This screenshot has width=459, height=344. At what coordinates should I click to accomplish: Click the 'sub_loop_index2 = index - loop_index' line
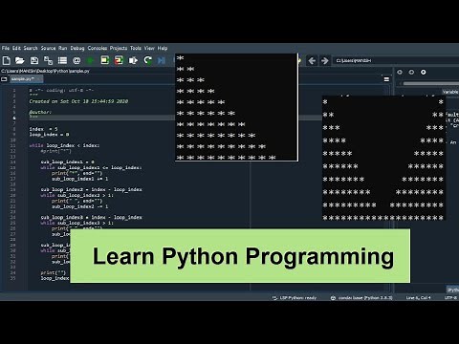click(x=91, y=190)
